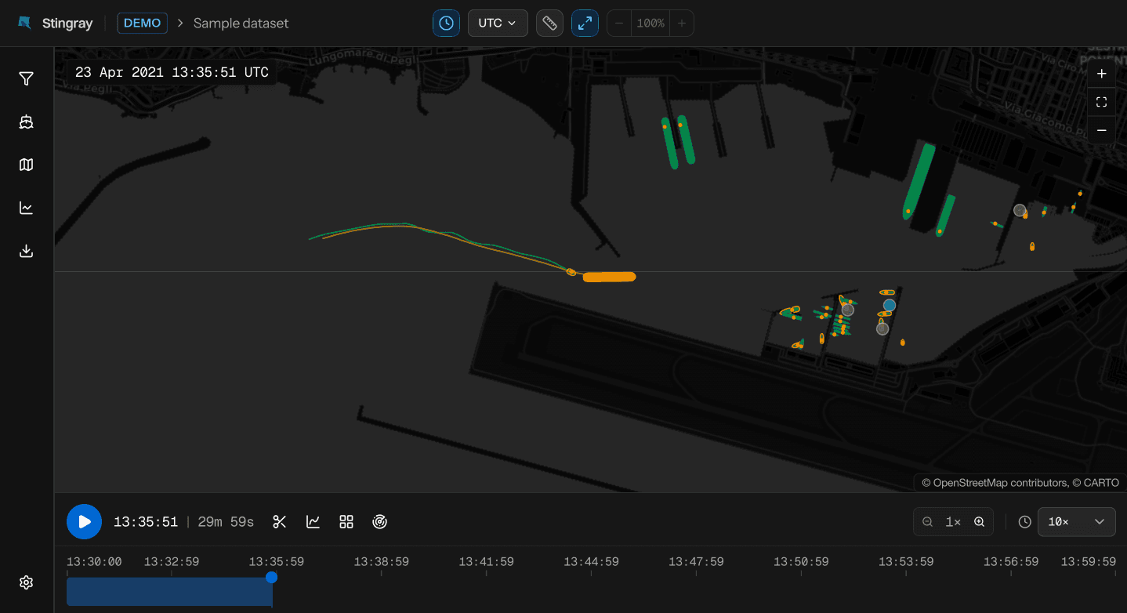Toggle the fullscreen expand arrows button
The width and height of the screenshot is (1127, 613).
(x=585, y=23)
